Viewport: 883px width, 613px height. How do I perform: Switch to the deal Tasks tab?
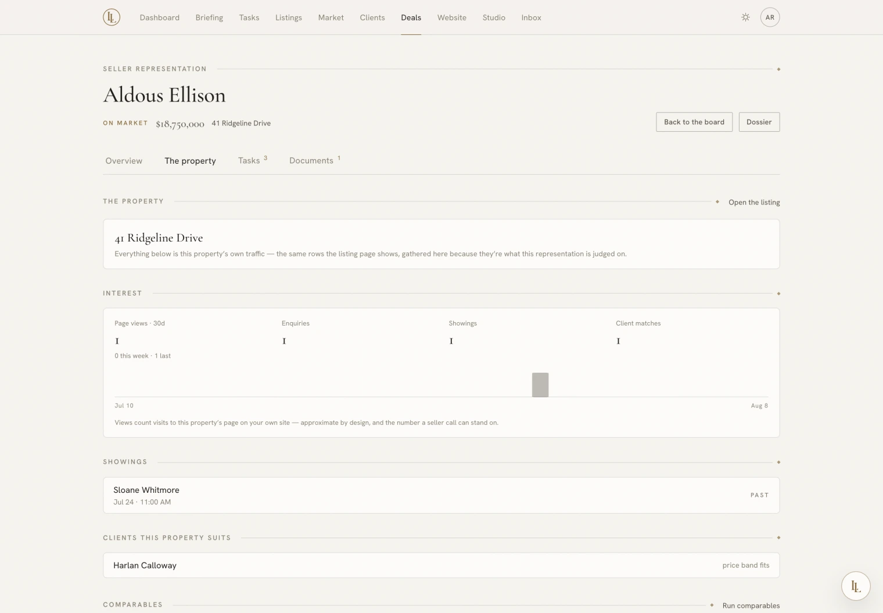252,160
